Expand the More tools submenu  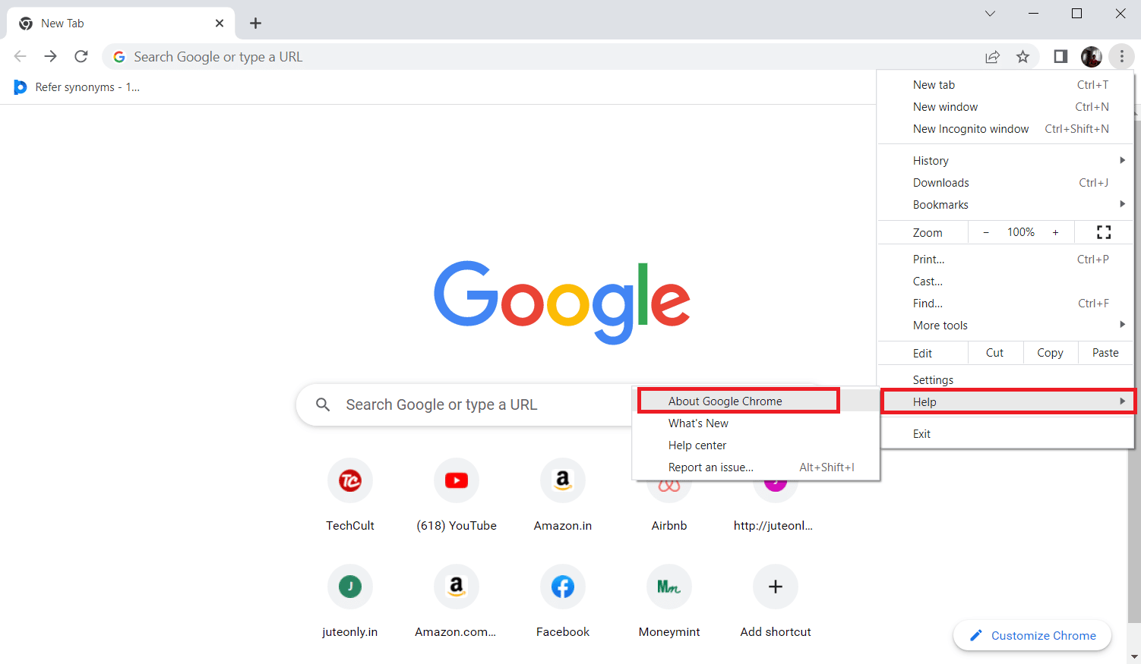(x=1006, y=326)
